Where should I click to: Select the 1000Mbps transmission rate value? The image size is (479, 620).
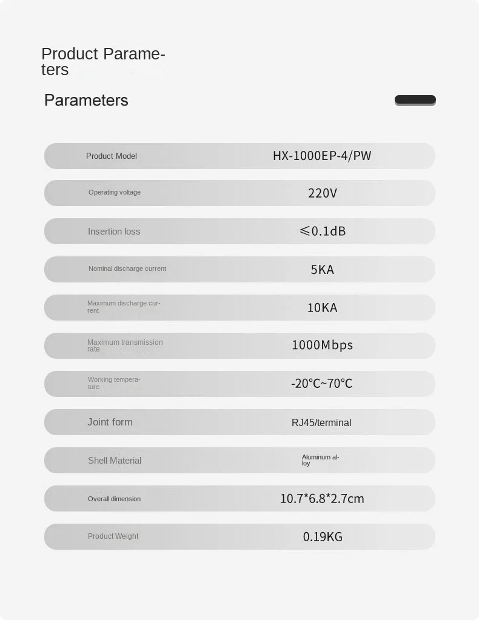322,345
